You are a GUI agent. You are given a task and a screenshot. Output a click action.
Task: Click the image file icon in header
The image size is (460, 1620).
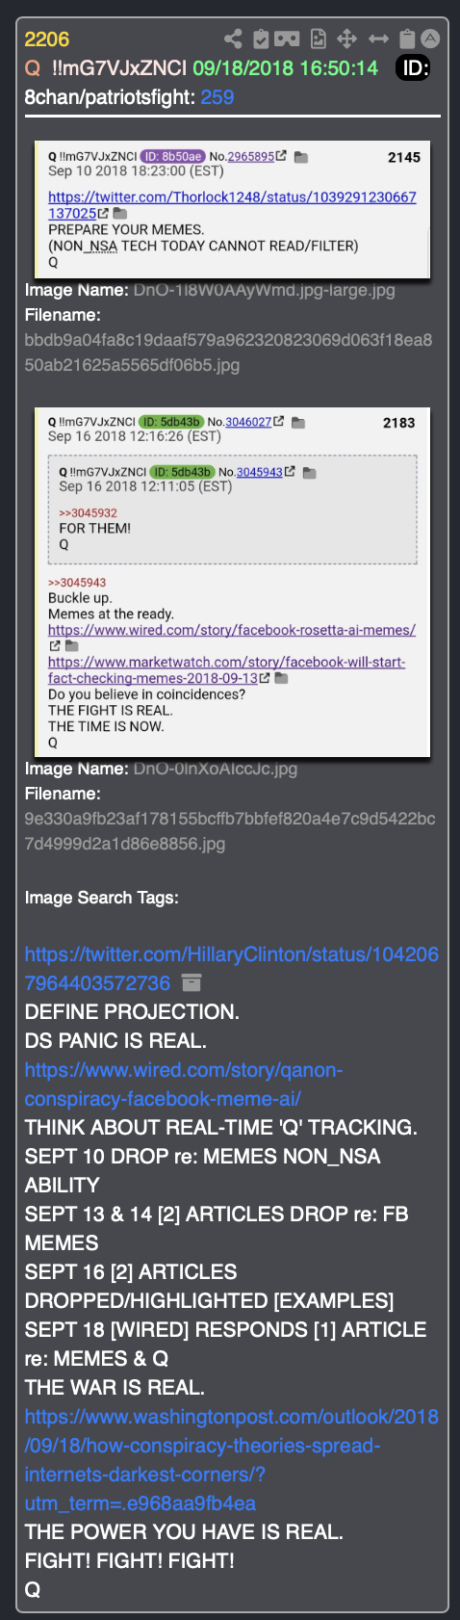coord(319,39)
